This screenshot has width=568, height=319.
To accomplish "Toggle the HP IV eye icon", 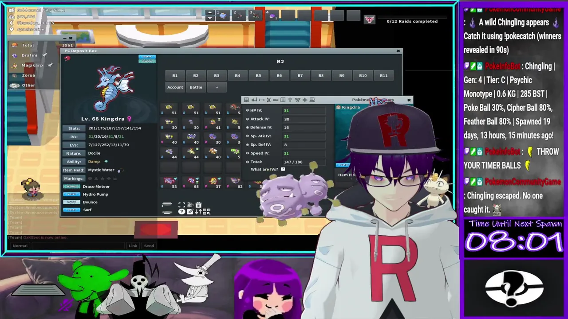I will [248, 110].
